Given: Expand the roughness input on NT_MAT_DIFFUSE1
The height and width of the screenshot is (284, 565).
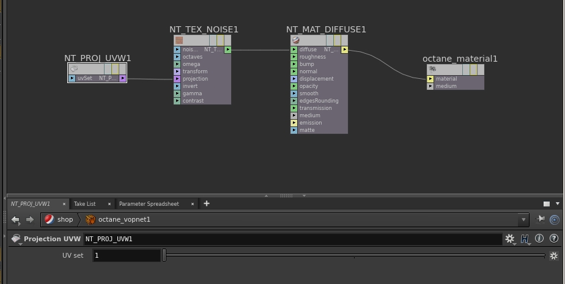Looking at the screenshot, I should pyautogui.click(x=294, y=57).
